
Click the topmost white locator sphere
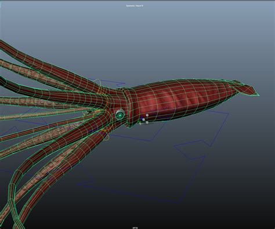coord(147,115)
